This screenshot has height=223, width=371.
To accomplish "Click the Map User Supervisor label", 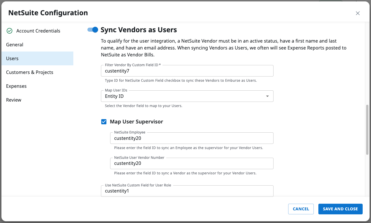I will click(136, 122).
